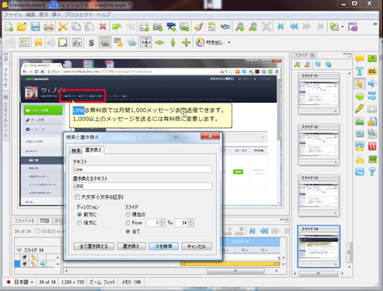
Task: Expand the preview play dropdown arrow
Action: coord(342,27)
